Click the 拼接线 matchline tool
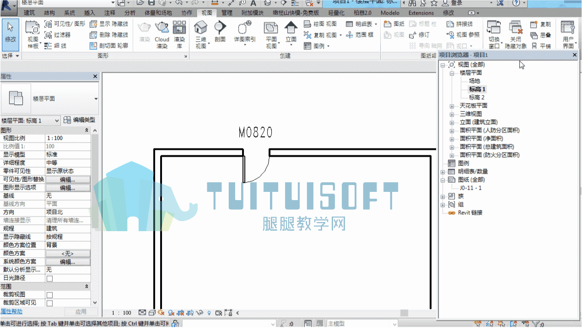The width and height of the screenshot is (582, 328). click(459, 24)
